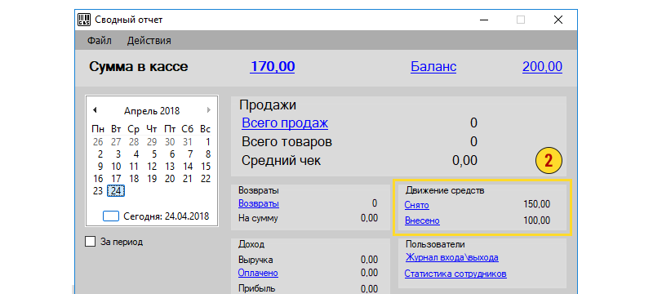653x294 pixels.
Task: Click the 100,00 Внесено amount
Action: pos(537,220)
